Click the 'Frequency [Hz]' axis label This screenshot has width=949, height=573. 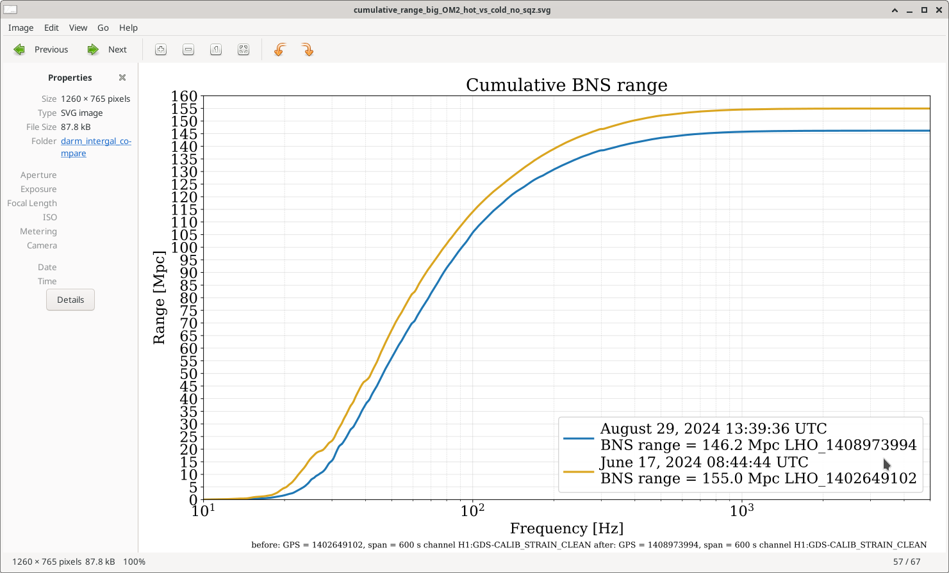(566, 528)
